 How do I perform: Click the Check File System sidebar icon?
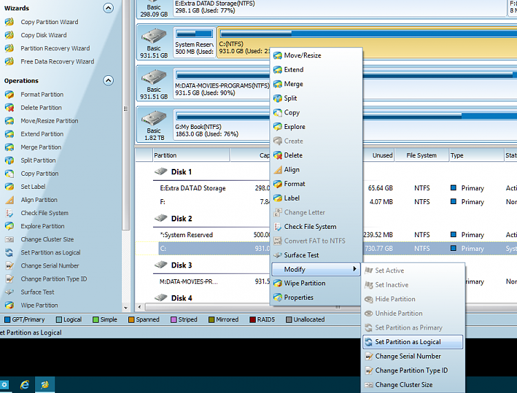click(x=9, y=213)
